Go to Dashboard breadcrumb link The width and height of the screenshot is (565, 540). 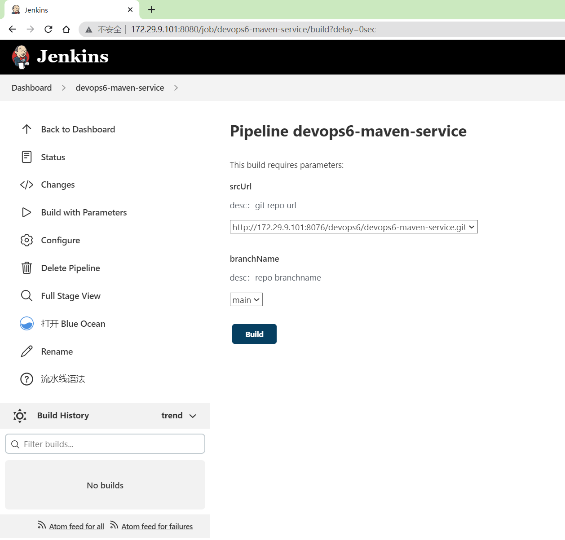[32, 88]
